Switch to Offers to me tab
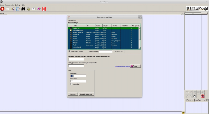Screen dimensions: 209x114 pyautogui.click(x=189, y=100)
